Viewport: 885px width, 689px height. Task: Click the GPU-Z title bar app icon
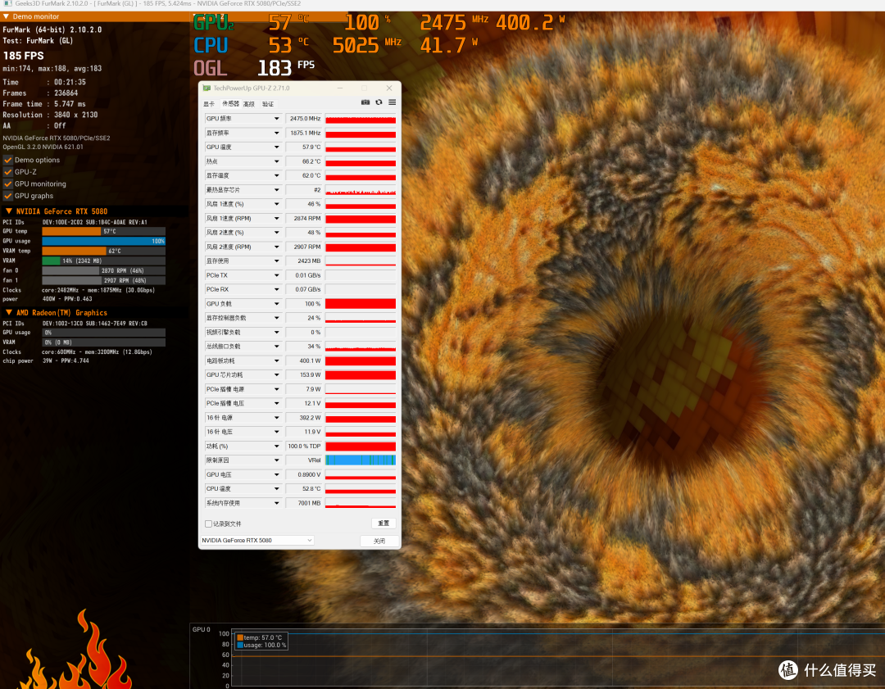pyautogui.click(x=206, y=88)
